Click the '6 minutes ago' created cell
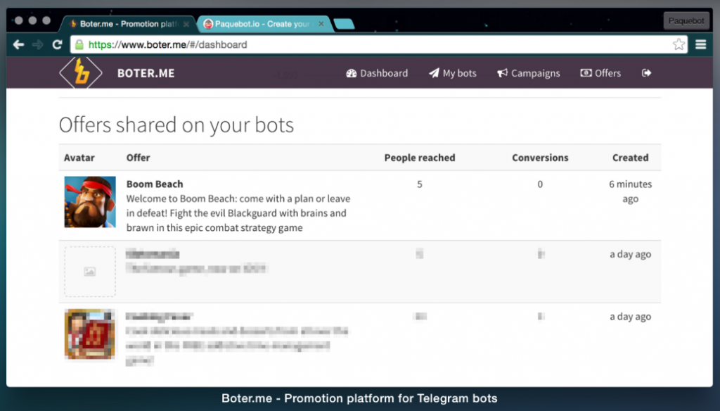This screenshot has height=411, width=720. pyautogui.click(x=631, y=191)
